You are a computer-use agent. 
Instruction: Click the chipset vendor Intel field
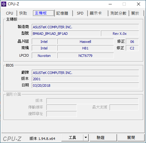pyautogui.click(x=44, y=42)
